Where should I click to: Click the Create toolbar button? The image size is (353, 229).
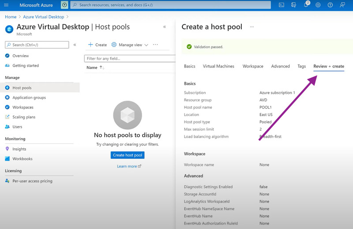[98, 45]
